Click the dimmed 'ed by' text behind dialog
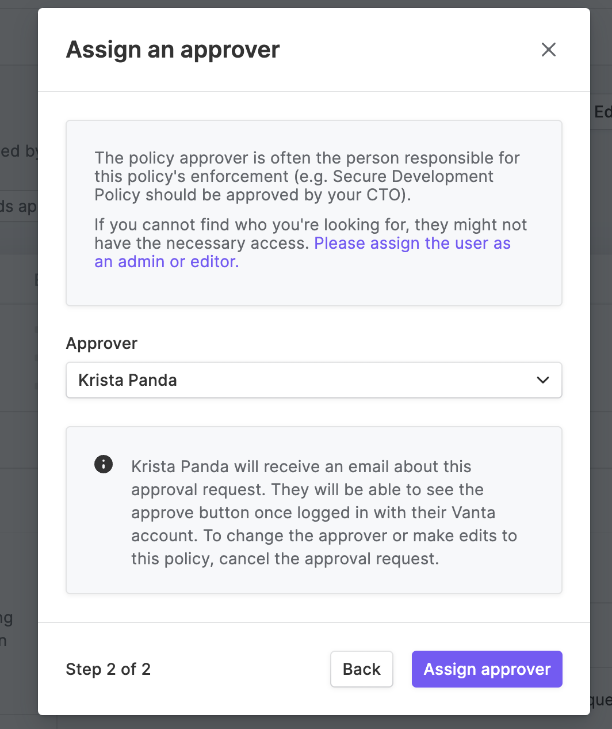 tap(19, 151)
